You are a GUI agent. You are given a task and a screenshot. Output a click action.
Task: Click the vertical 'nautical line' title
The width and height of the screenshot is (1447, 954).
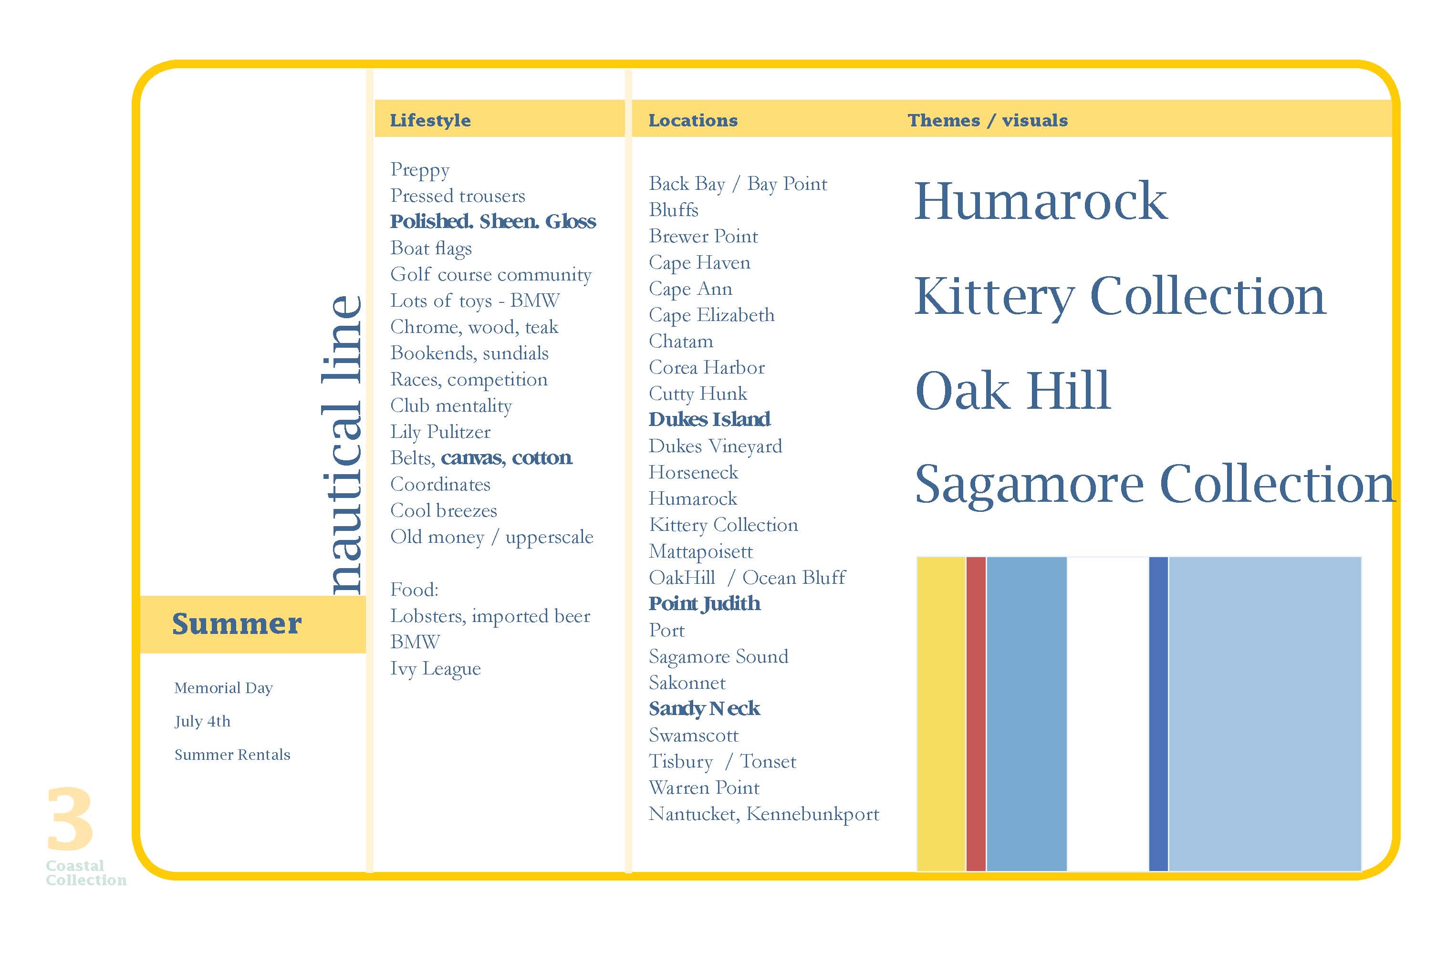342,444
